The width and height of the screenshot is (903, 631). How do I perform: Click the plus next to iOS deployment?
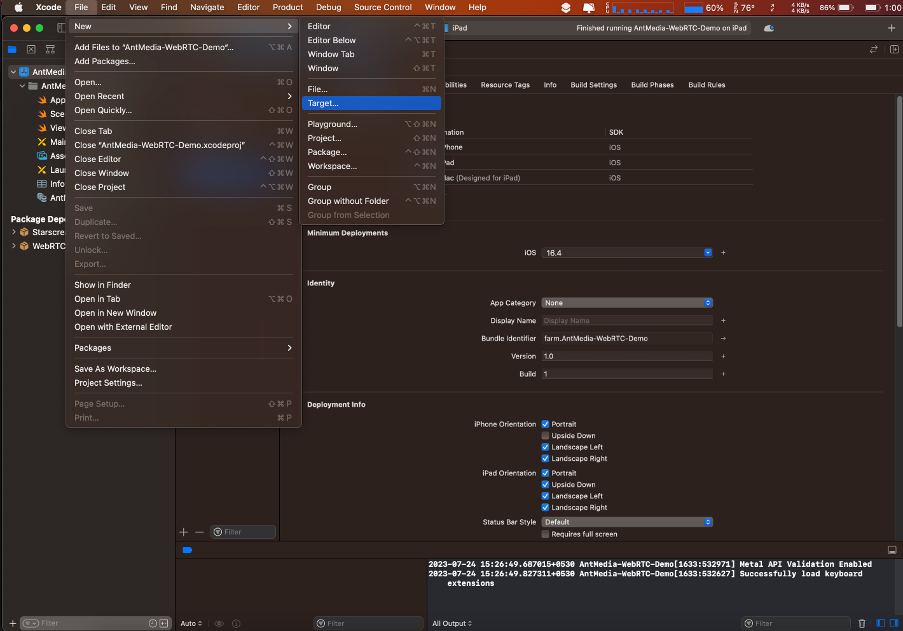tap(723, 253)
